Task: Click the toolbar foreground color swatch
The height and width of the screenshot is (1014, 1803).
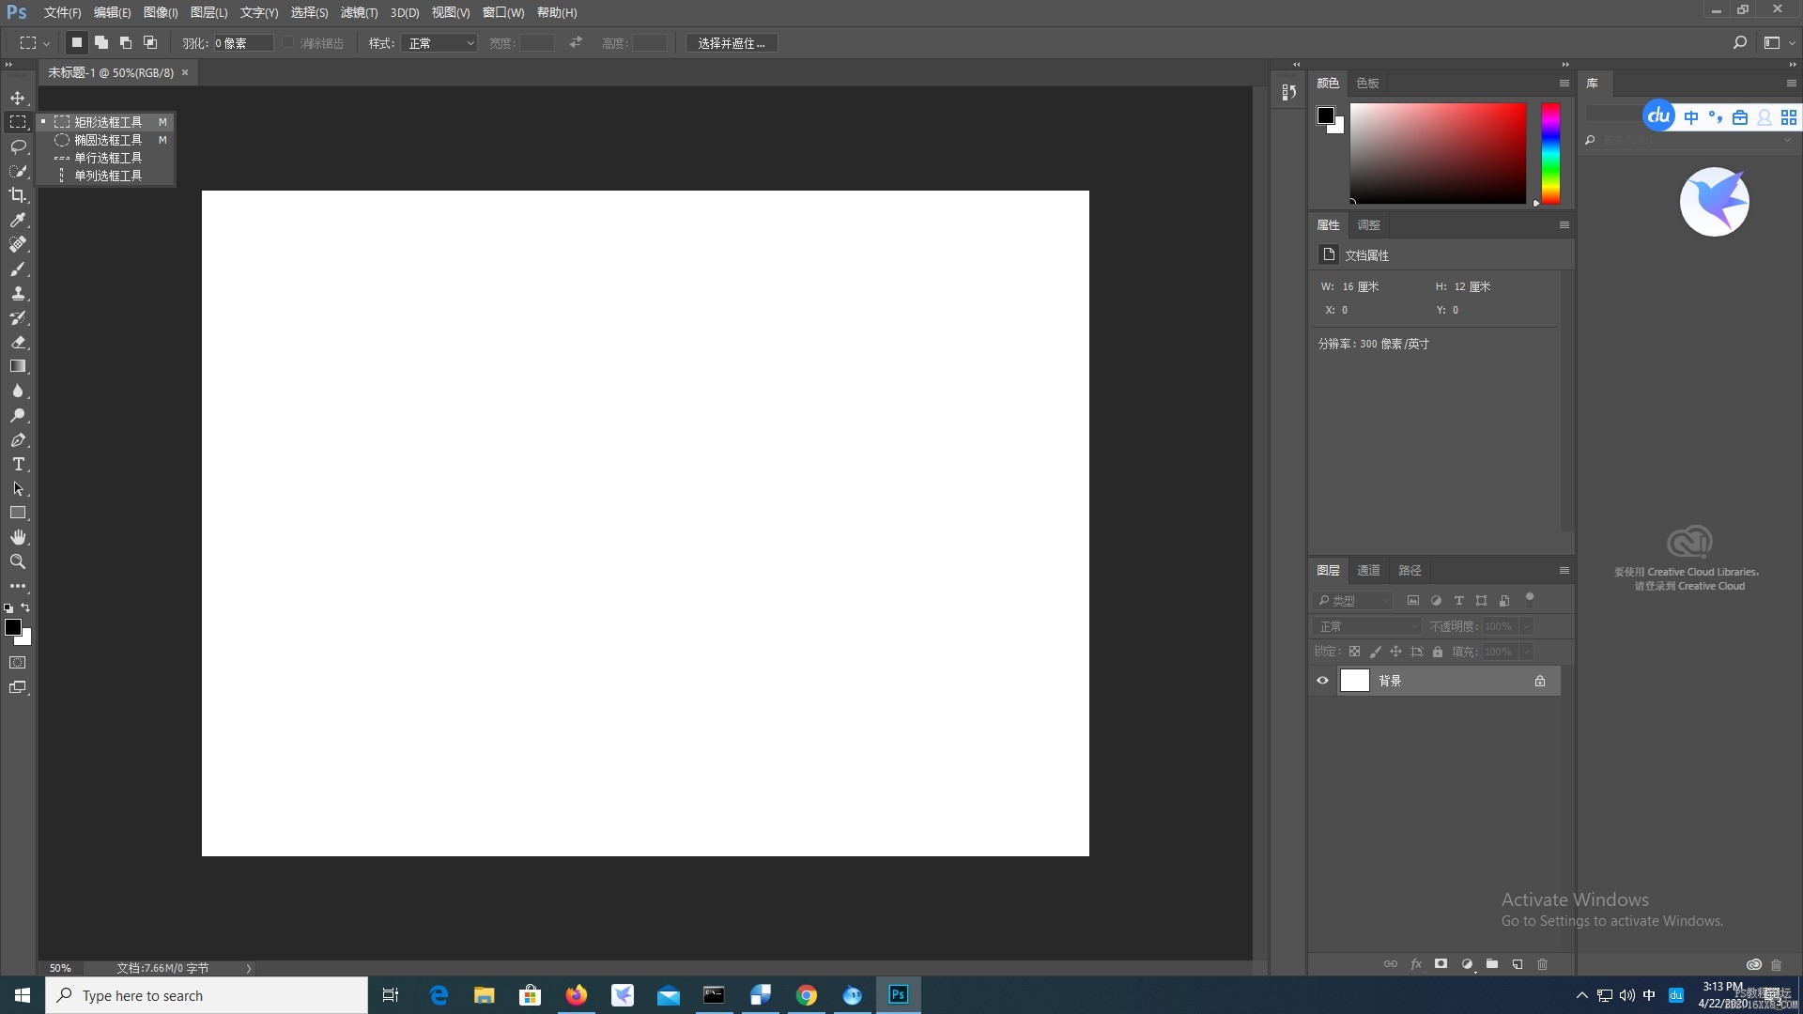Action: coord(13,627)
